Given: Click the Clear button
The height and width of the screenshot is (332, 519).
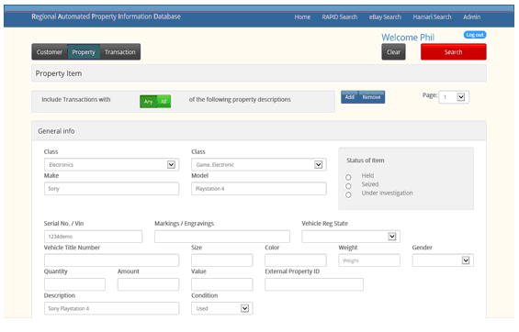Looking at the screenshot, I should click(x=393, y=52).
